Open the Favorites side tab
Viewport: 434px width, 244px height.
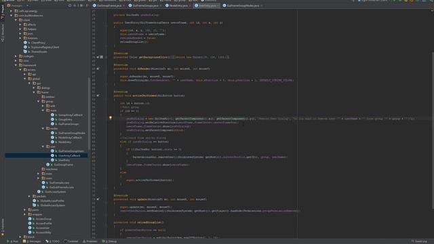[3, 227]
